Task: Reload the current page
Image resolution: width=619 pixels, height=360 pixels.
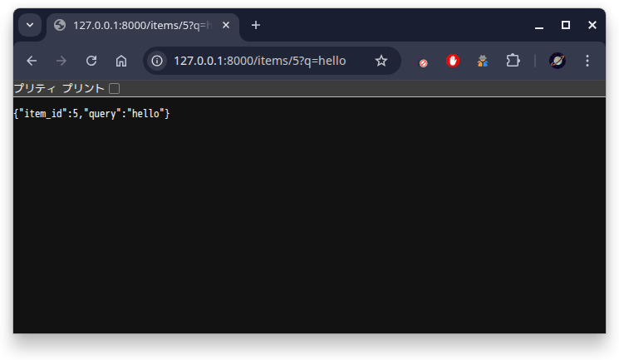Action: (x=91, y=61)
